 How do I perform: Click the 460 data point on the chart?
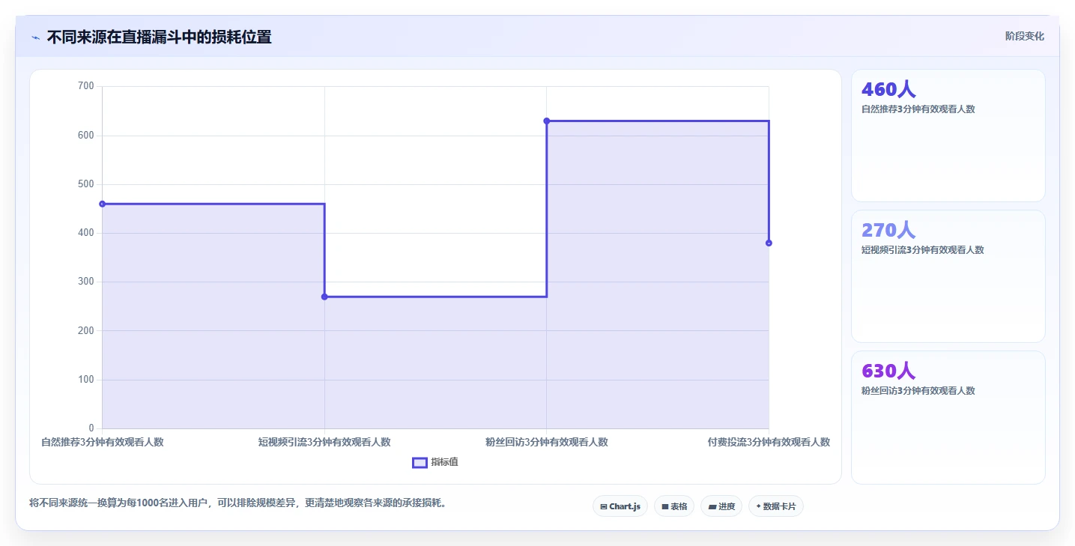click(x=103, y=204)
